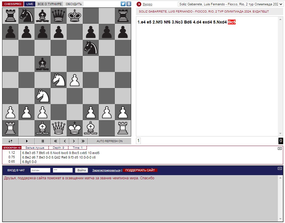Click the логин input field
Viewport: 285px width, 223px height.
tap(40, 170)
